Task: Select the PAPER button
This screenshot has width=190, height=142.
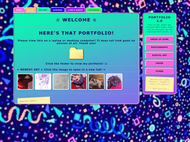Action: point(159,63)
